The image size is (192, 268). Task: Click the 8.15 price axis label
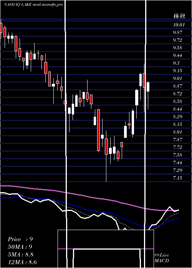(x=177, y=124)
